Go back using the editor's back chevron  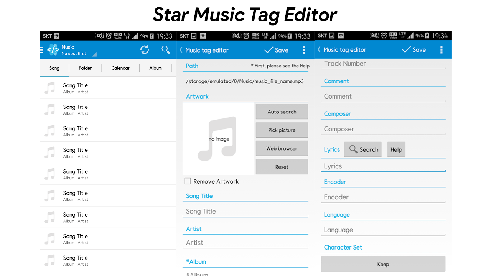point(180,50)
